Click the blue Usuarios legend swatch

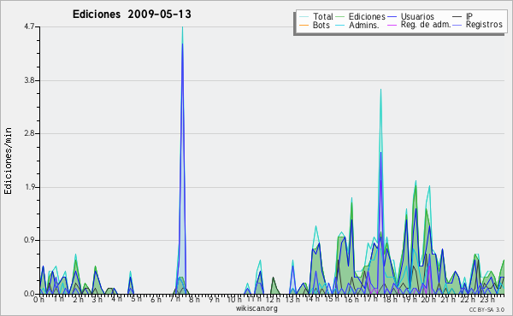click(x=392, y=17)
